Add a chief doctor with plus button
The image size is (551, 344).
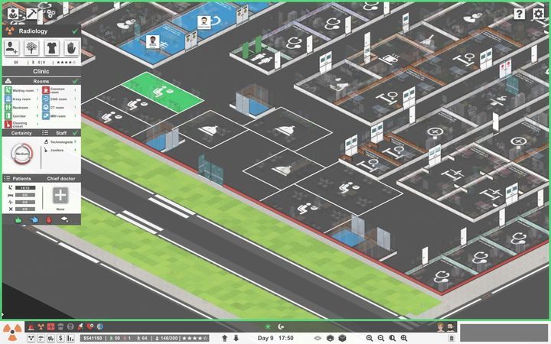click(x=60, y=196)
